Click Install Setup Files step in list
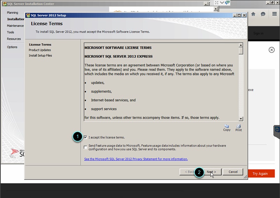Image resolution: width=280 pixels, height=198 pixels. point(40,55)
